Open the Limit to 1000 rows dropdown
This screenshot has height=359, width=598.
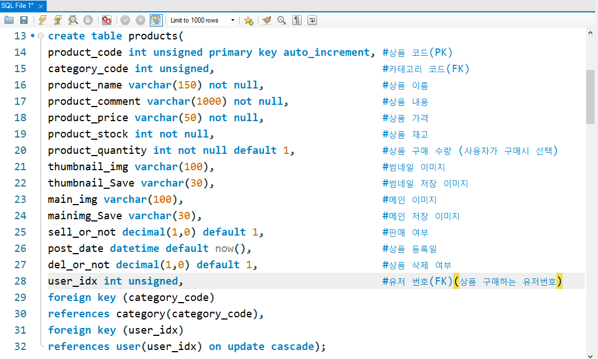coord(202,20)
